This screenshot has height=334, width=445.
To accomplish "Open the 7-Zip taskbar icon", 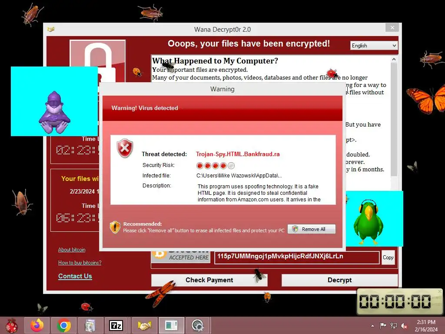I will (116, 325).
